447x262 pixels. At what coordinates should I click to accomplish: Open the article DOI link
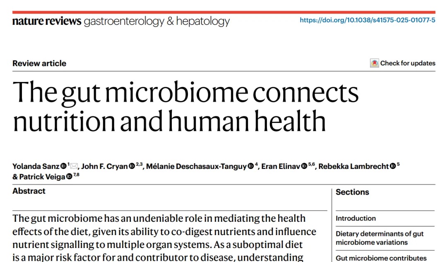[367, 20]
